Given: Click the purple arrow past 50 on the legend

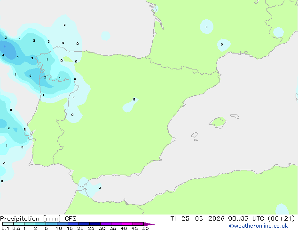Looking at the screenshot, I should coord(149,224).
